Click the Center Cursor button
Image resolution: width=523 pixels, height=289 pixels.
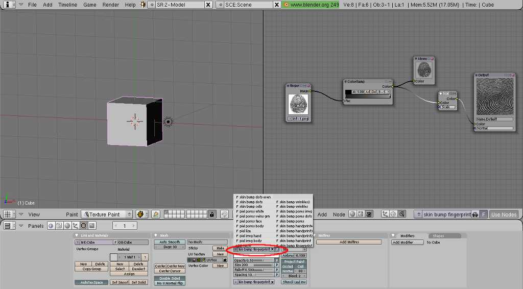170,271
